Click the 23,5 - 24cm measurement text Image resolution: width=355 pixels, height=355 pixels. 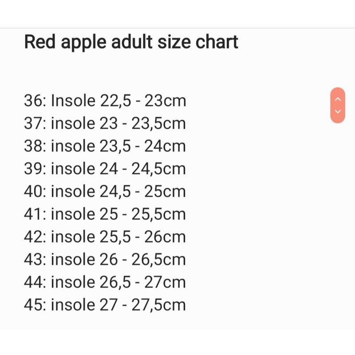[142, 146]
